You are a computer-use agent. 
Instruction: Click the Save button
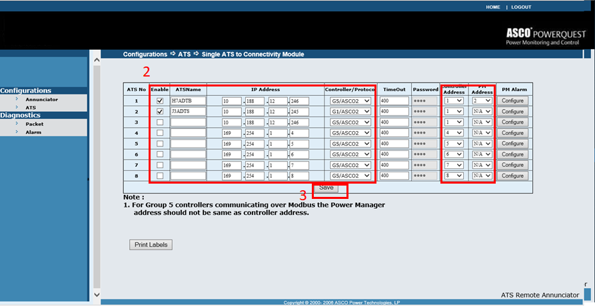click(x=326, y=188)
